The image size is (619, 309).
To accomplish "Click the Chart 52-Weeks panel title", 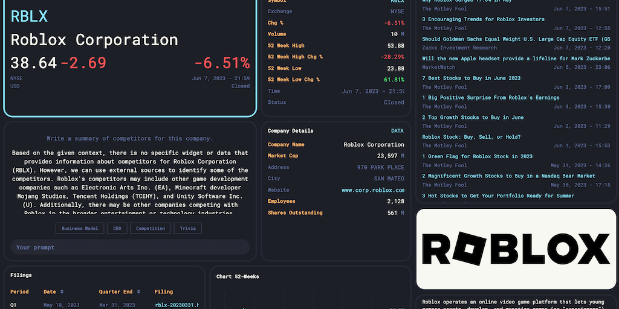I will pyautogui.click(x=238, y=276).
